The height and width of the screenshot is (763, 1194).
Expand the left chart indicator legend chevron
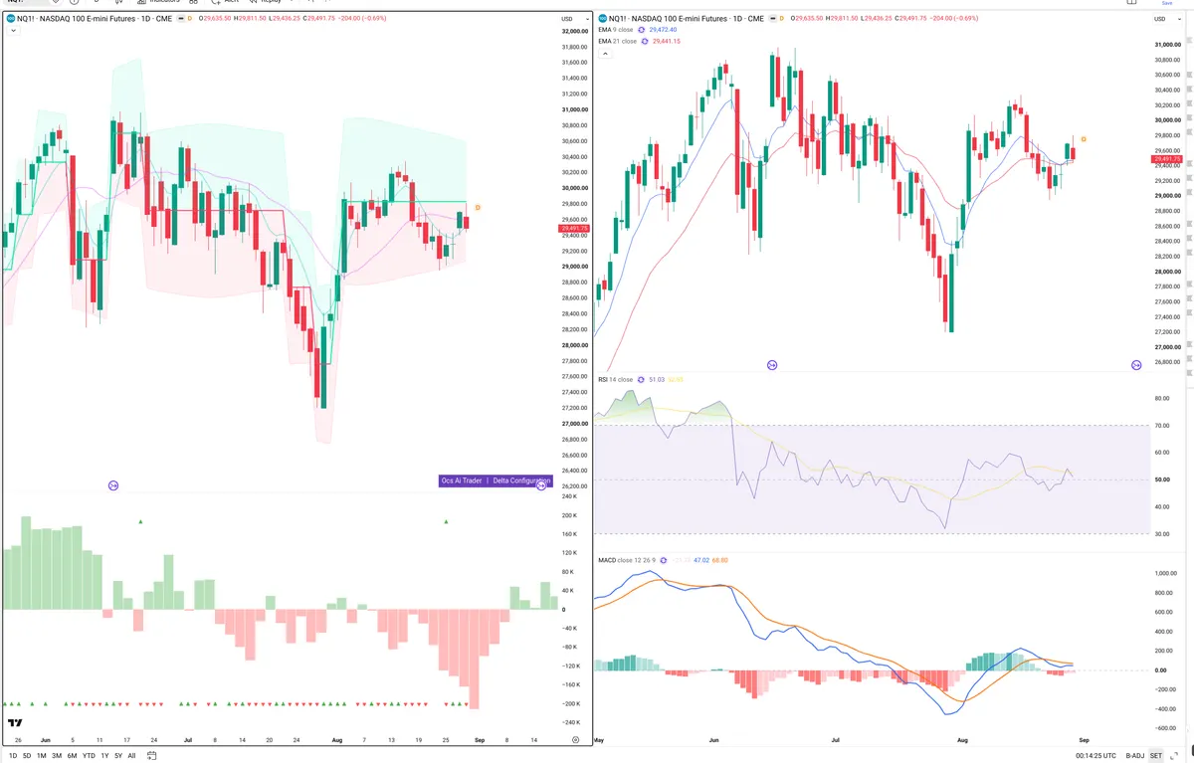[12, 31]
